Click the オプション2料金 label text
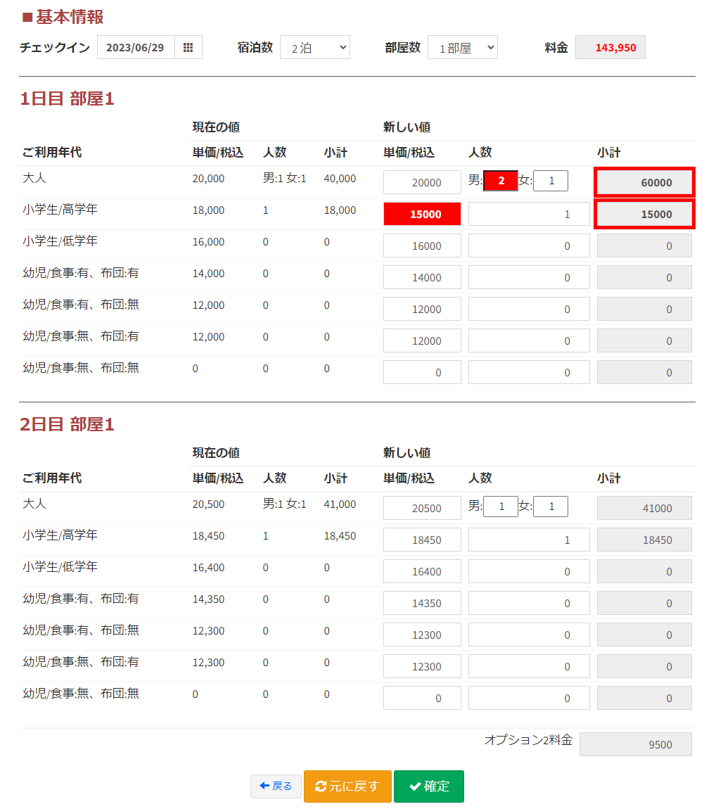 528,740
